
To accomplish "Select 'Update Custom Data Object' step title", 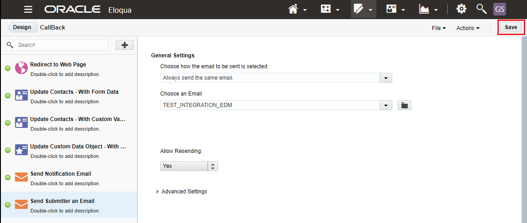I will tap(78, 146).
